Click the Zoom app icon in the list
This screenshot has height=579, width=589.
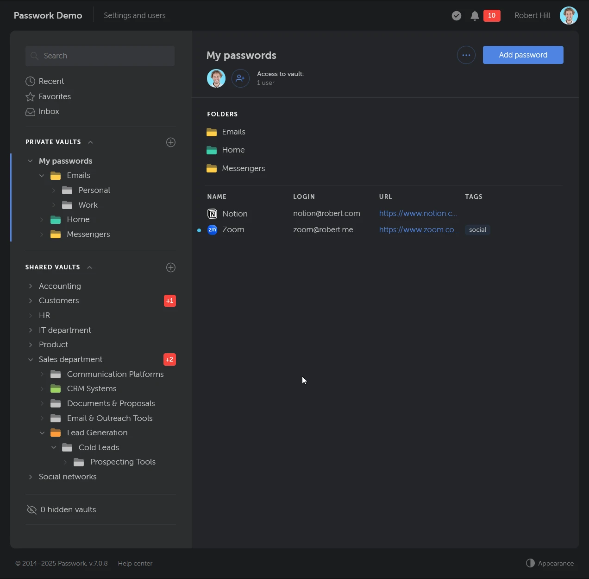(212, 229)
